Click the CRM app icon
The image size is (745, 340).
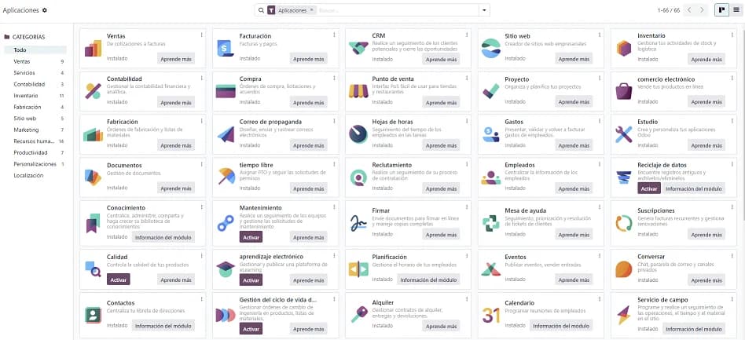coord(358,49)
